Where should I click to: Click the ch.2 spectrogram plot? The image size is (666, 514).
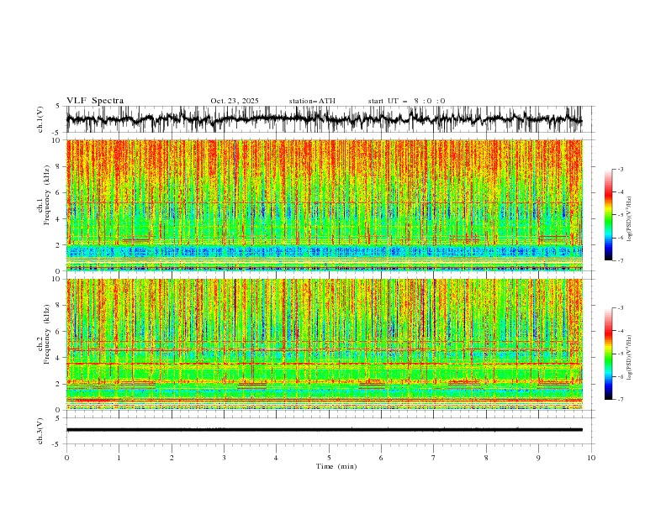(x=325, y=344)
